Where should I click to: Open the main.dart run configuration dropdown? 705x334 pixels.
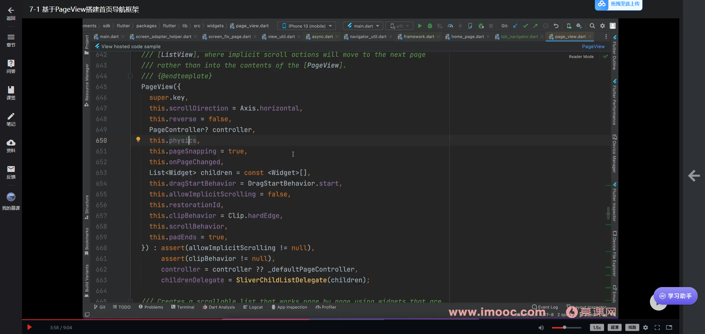(x=363, y=26)
